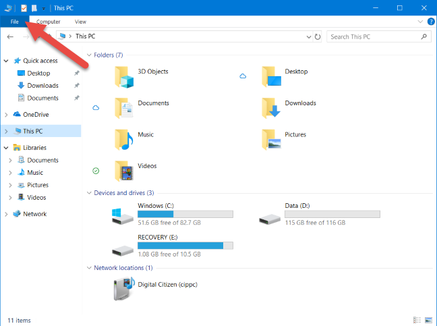Collapse Libraries in navigation pane
This screenshot has width=437, height=326.
pyautogui.click(x=6, y=148)
